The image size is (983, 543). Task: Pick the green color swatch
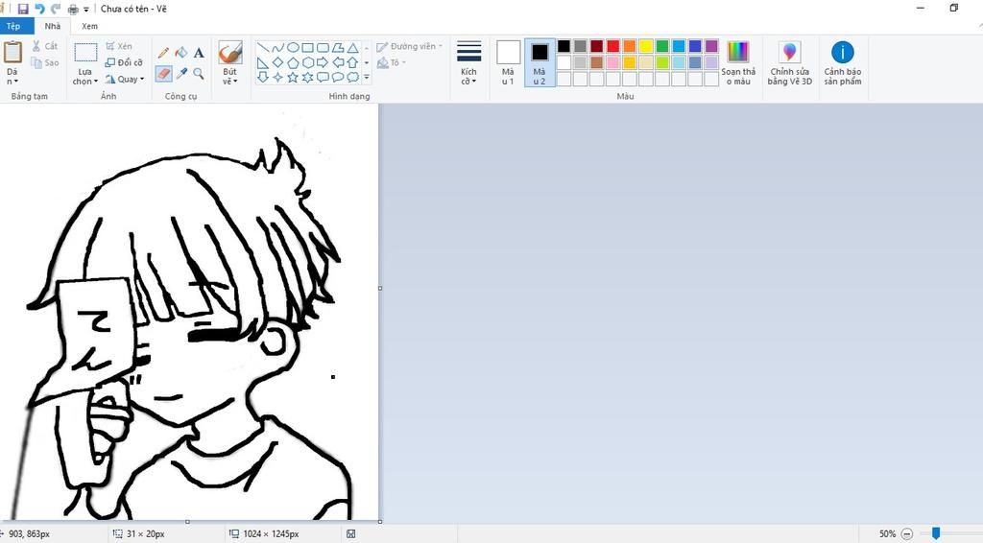click(x=662, y=46)
